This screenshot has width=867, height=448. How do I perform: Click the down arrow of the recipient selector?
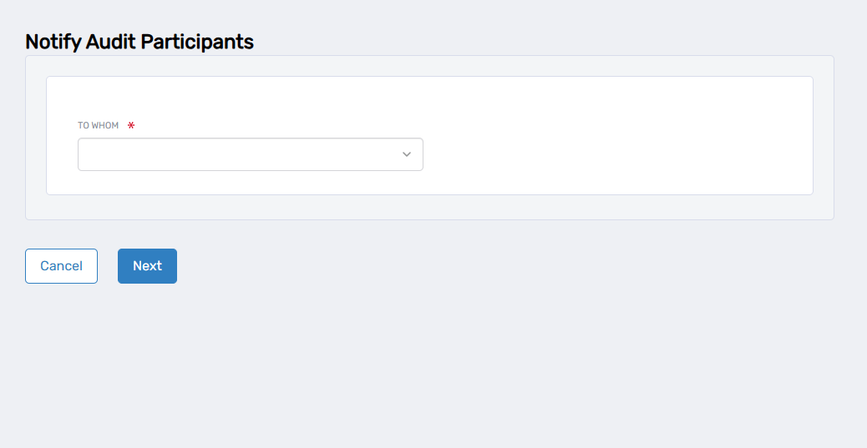tap(407, 154)
